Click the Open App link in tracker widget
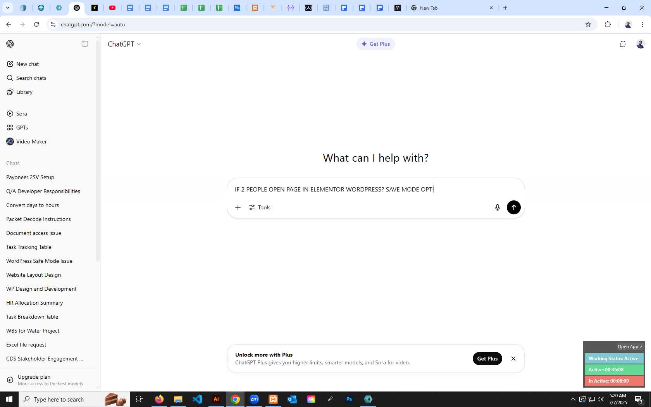Screen dimensions: 651x407 [630, 347]
